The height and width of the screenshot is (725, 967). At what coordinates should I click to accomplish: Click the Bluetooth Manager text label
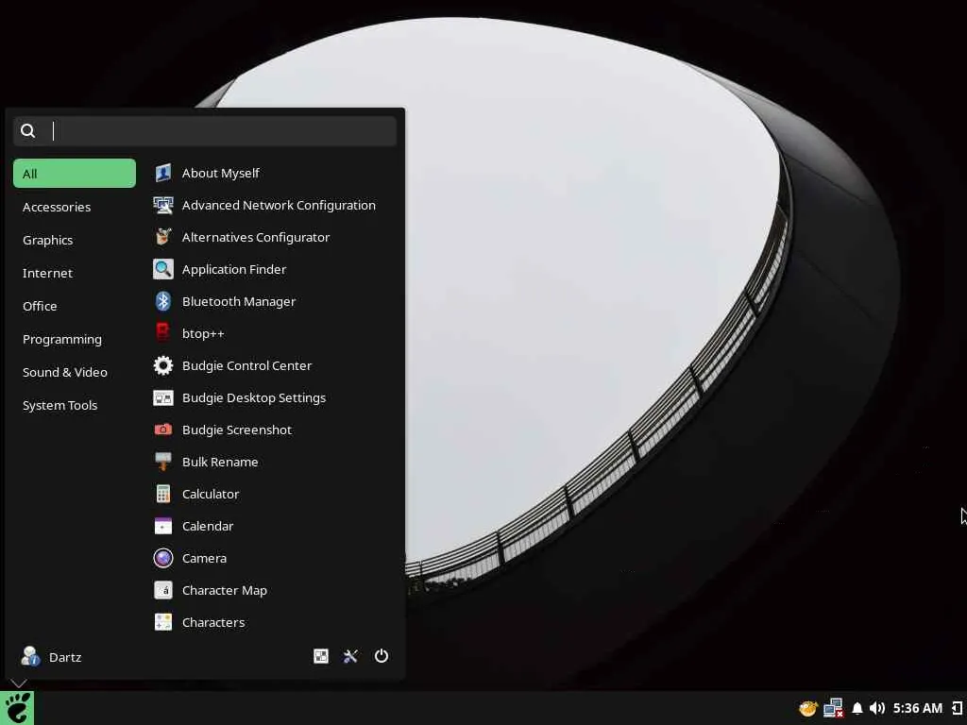click(239, 301)
